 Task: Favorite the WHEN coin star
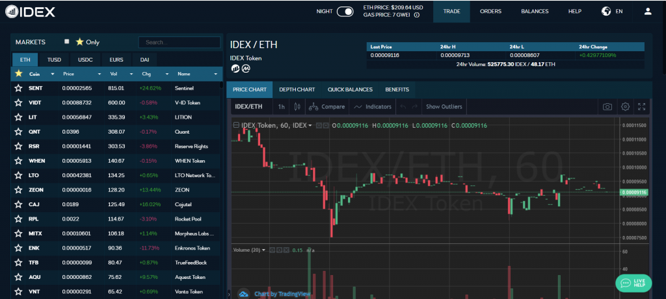pos(18,160)
